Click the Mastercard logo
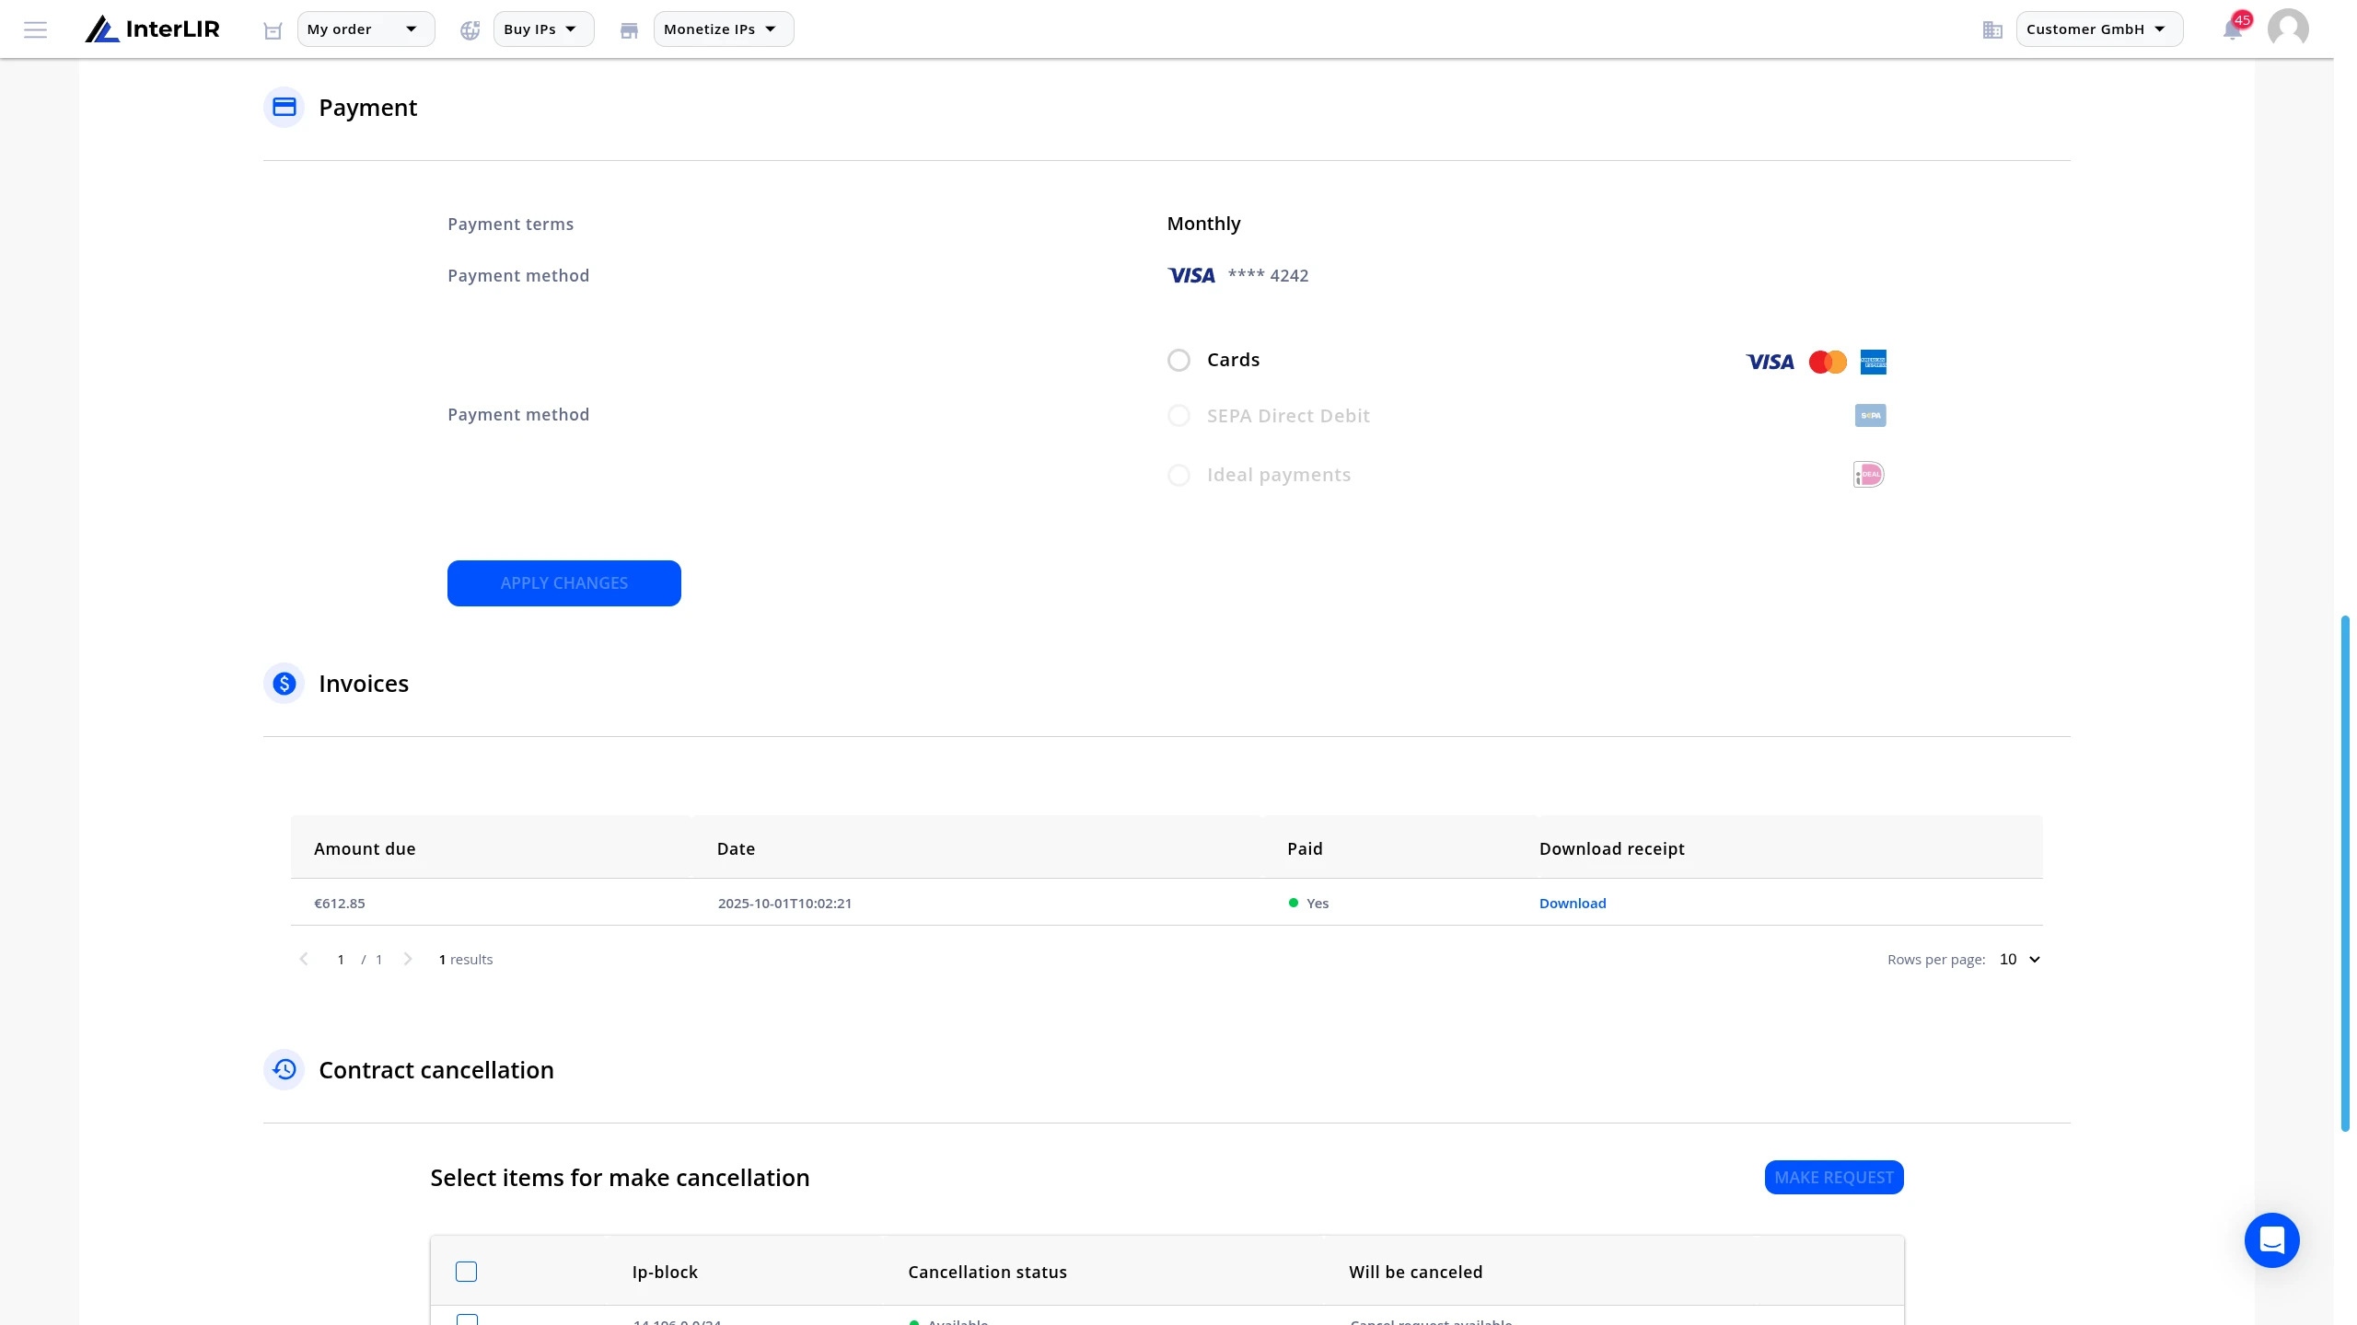Screen dimensions: 2357x1325 pyautogui.click(x=1828, y=362)
